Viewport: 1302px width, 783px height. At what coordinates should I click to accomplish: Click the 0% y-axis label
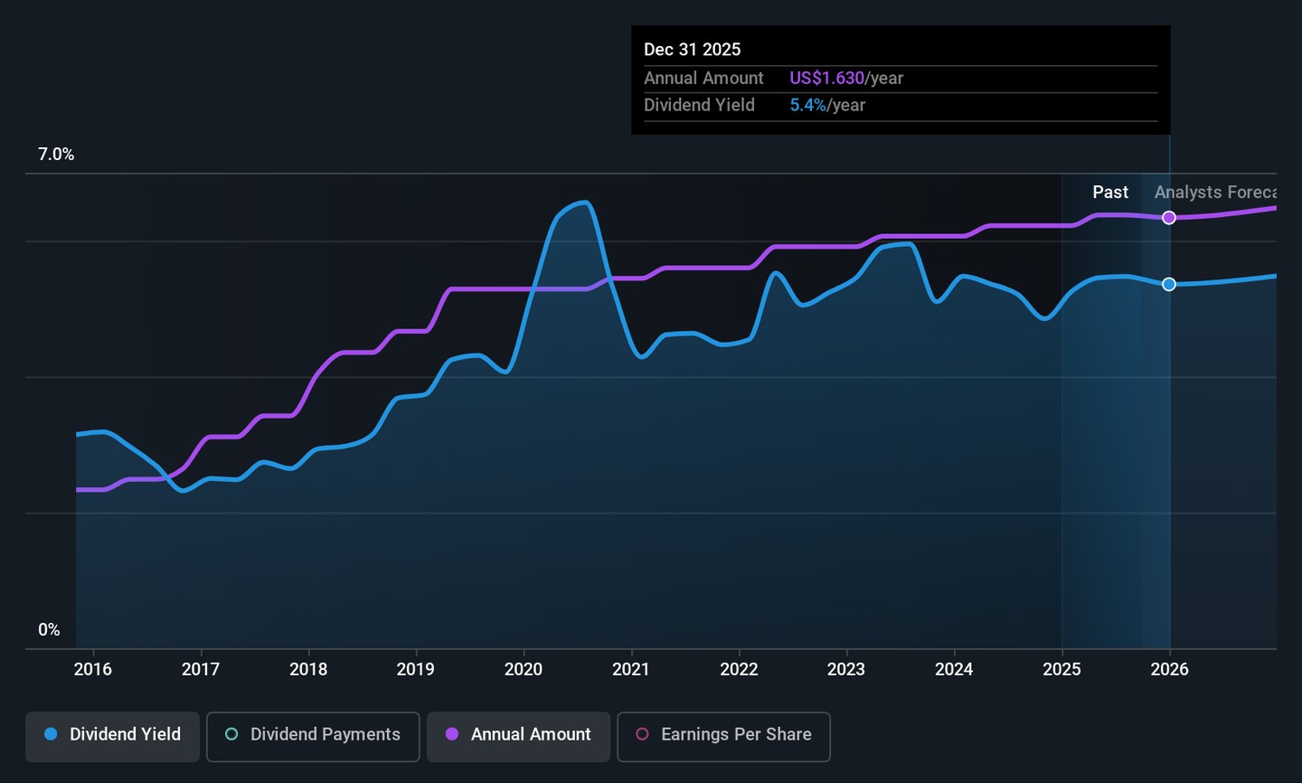click(x=49, y=630)
